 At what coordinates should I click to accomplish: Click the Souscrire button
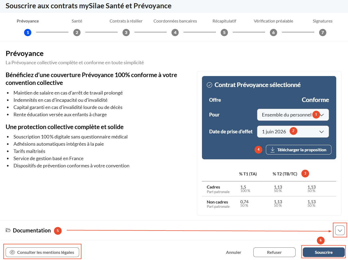(324, 252)
